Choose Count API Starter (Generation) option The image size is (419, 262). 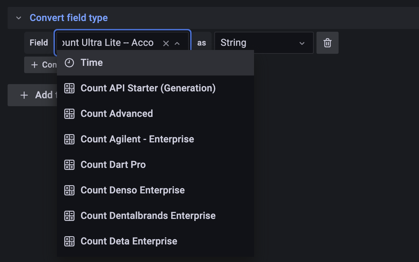click(155, 88)
